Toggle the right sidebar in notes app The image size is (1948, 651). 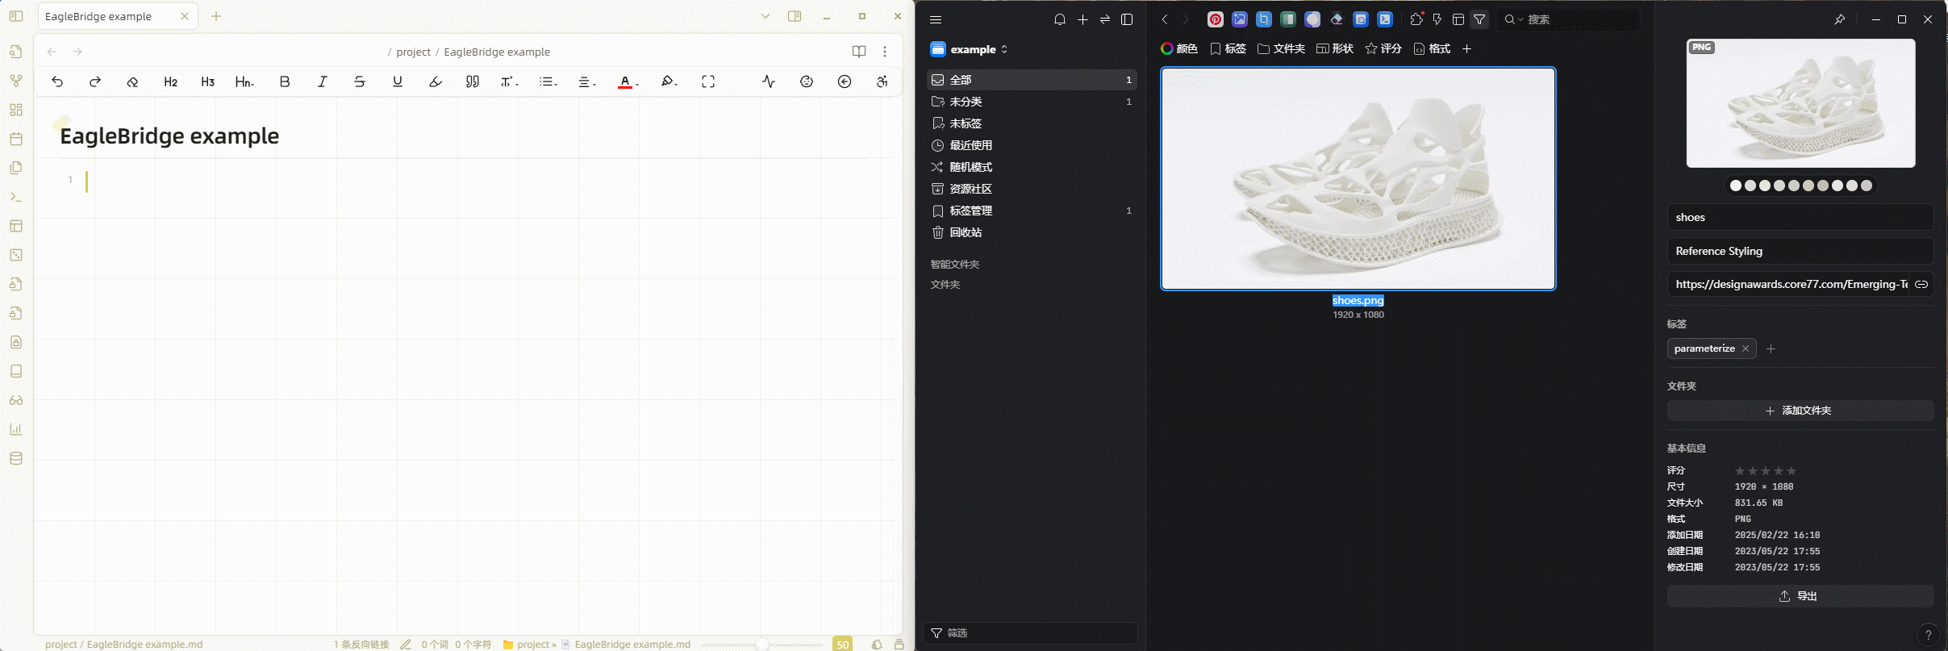pyautogui.click(x=795, y=16)
